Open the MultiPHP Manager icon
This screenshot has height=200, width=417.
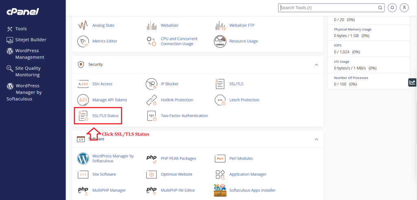coord(83,191)
